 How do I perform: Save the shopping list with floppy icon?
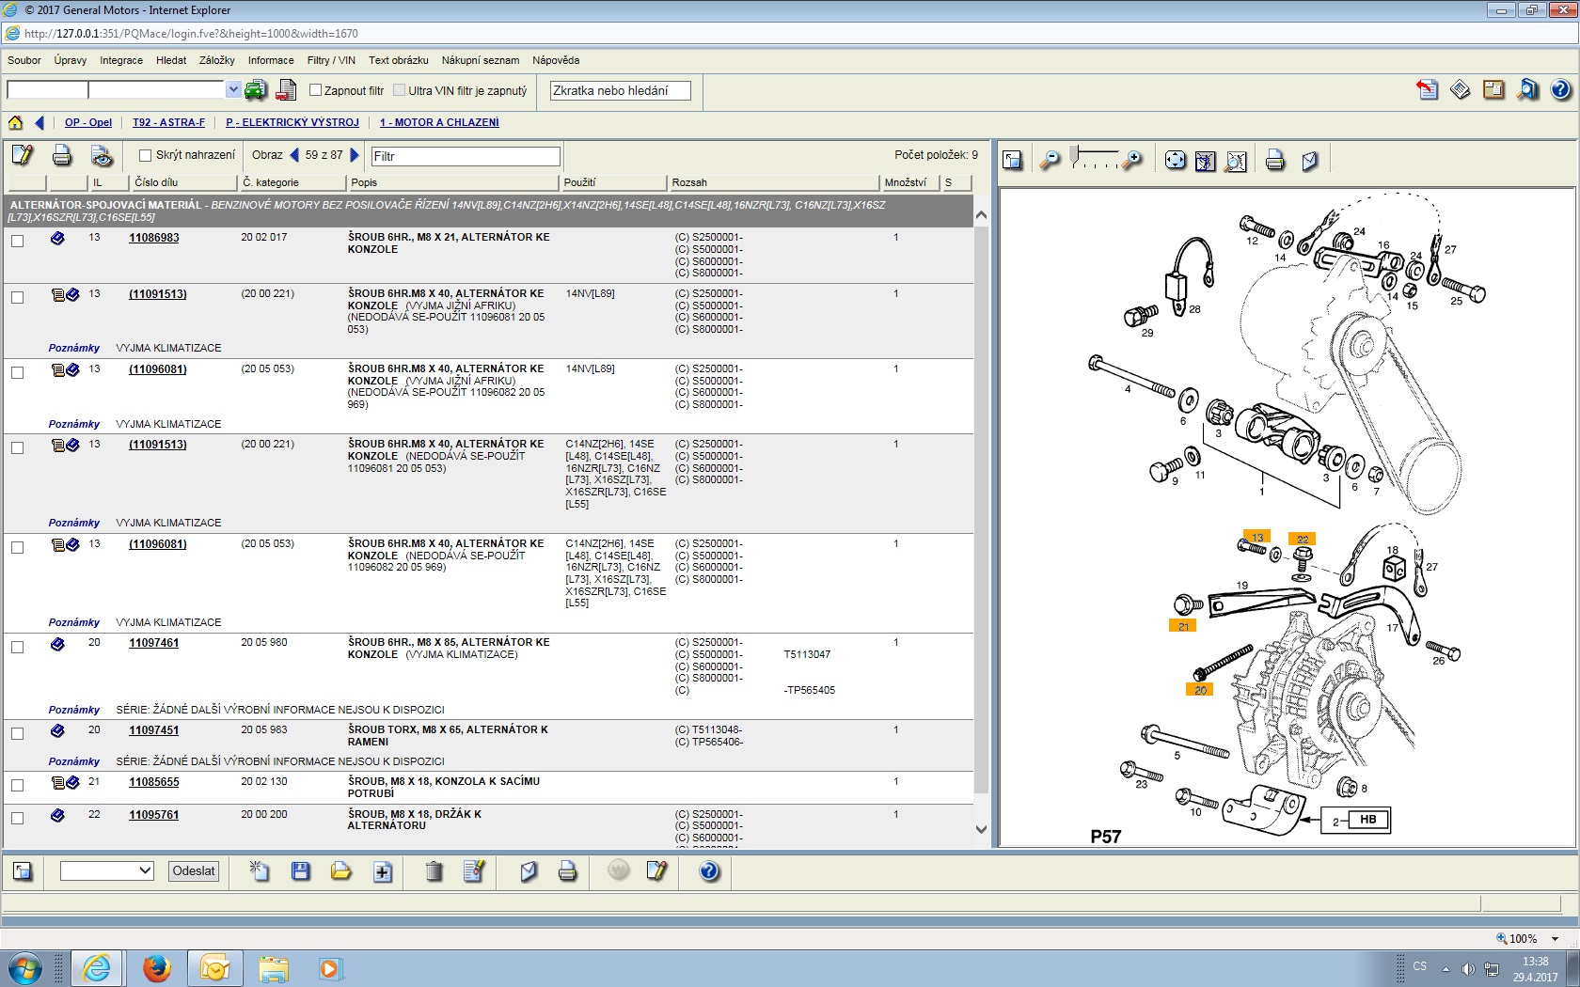[301, 871]
